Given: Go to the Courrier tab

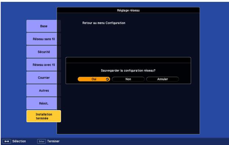Looking at the screenshot, I should [44, 77].
